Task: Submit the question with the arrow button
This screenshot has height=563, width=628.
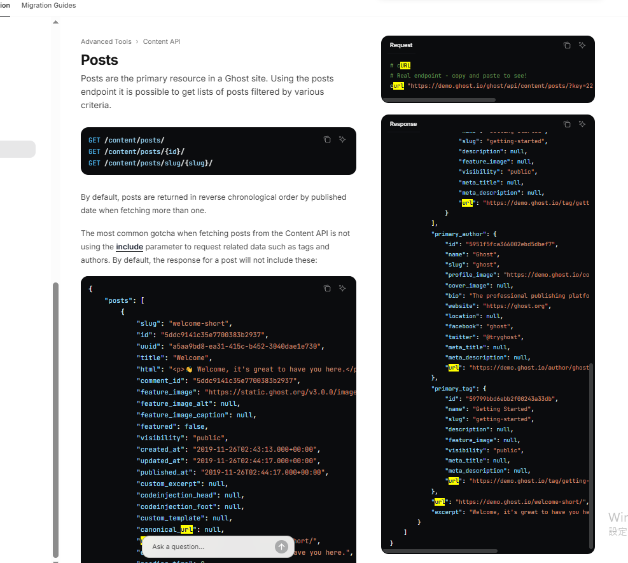Action: pos(281,547)
